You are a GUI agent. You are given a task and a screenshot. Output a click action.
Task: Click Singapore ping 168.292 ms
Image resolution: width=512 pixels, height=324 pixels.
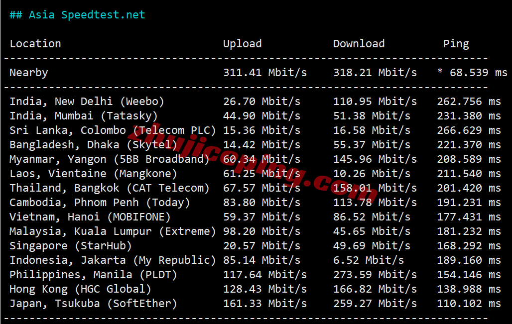click(469, 246)
